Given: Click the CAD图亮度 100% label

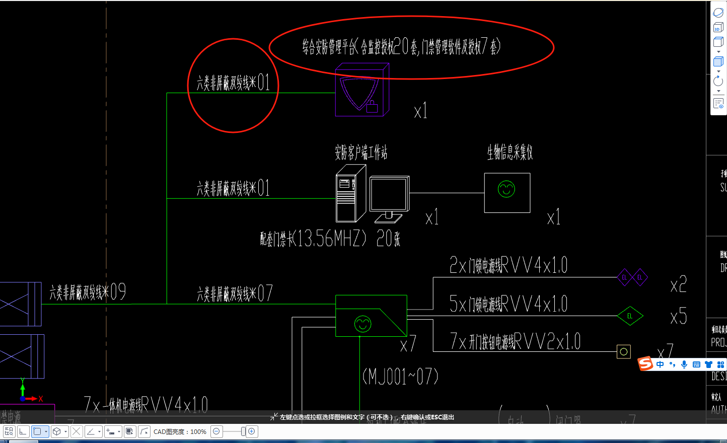Looking at the screenshot, I should tap(180, 431).
